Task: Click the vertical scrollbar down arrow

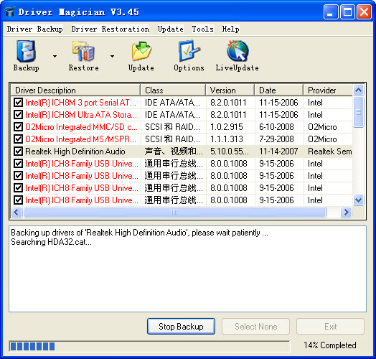Action: click(x=358, y=200)
